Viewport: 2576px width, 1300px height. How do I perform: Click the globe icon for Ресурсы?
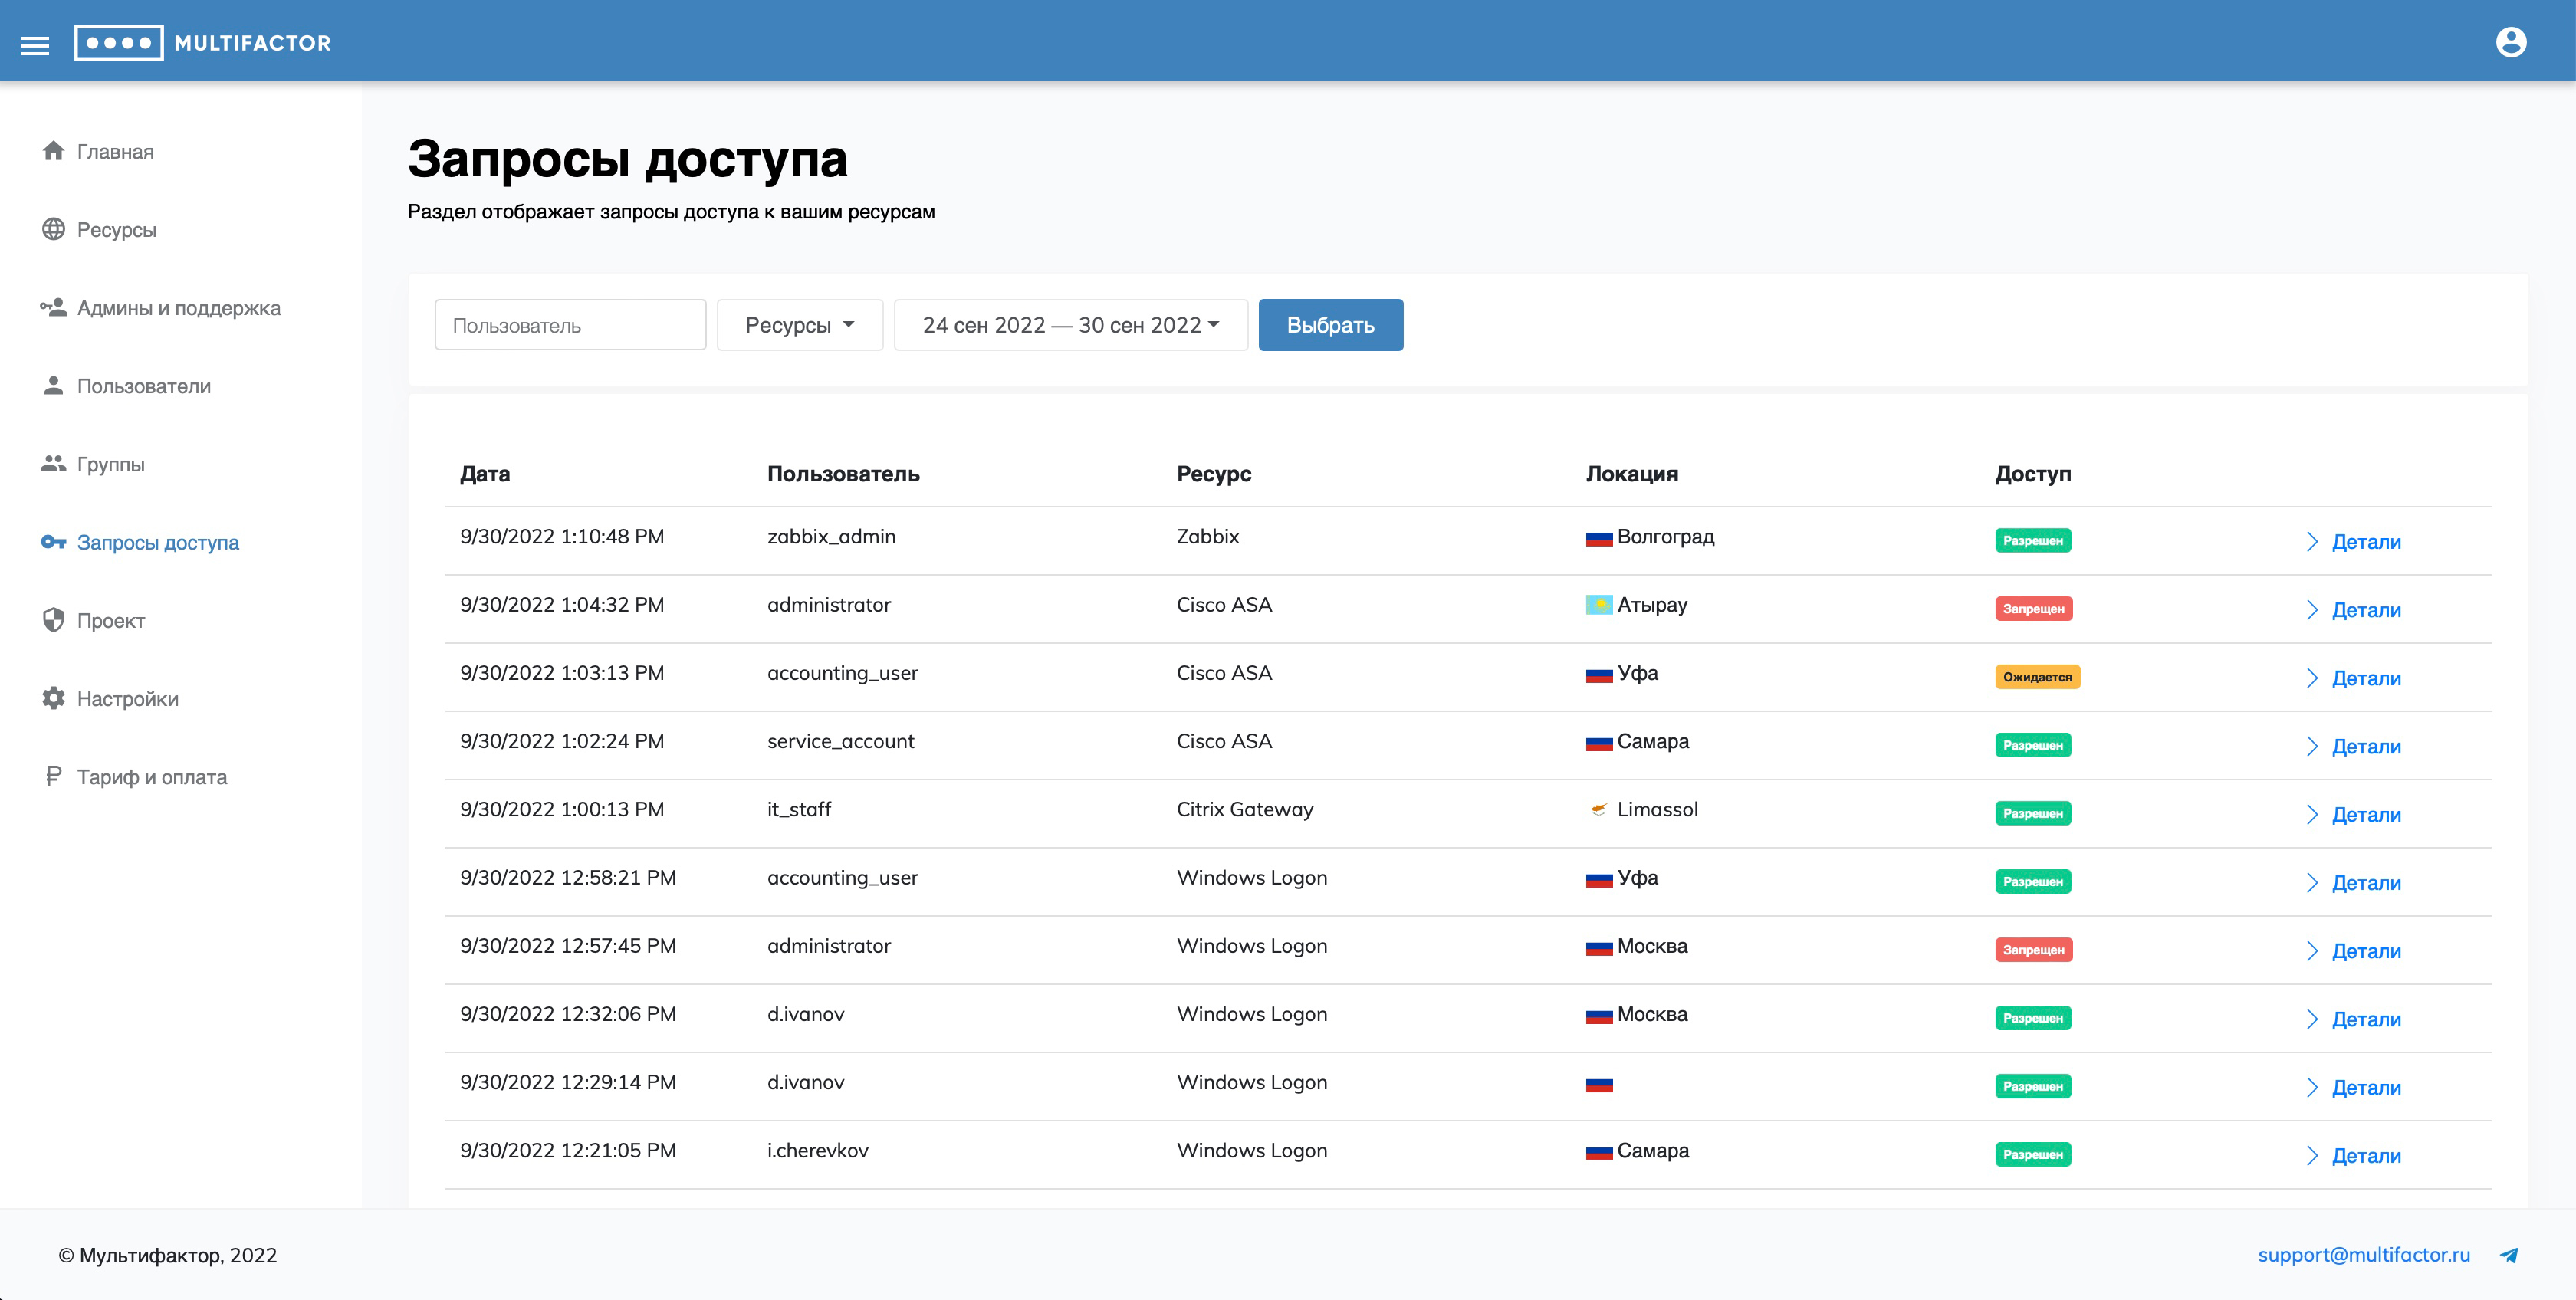(53, 229)
